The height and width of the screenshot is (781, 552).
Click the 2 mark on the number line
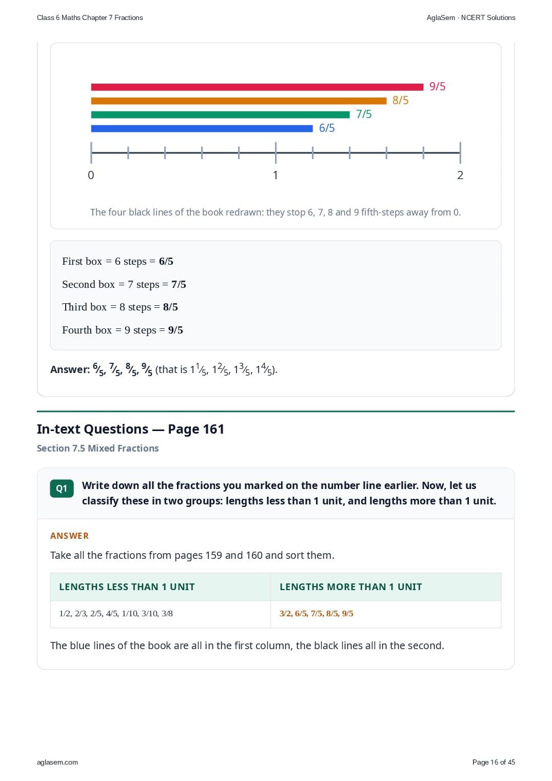(x=460, y=175)
